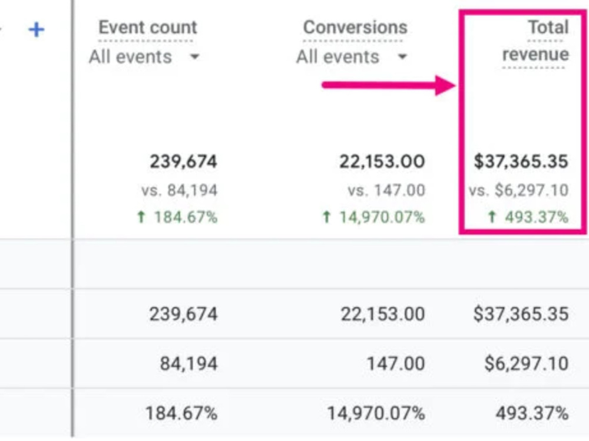589x441 pixels.
Task: Sort by the Conversions column header
Action: pyautogui.click(x=355, y=28)
